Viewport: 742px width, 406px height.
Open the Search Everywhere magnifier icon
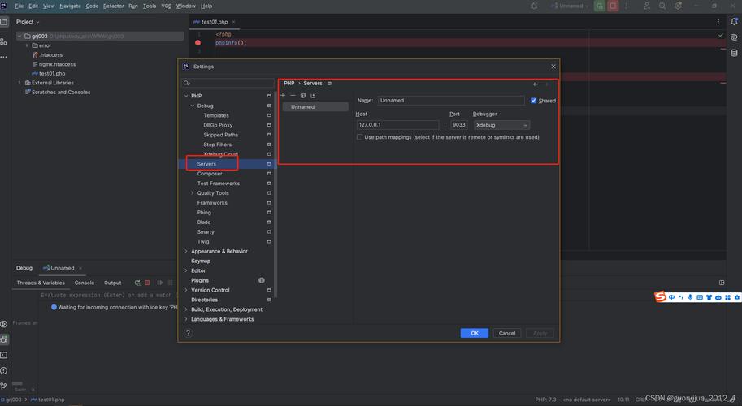[662, 6]
